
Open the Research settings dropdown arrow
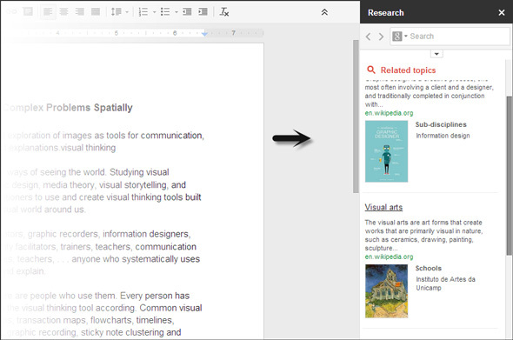(x=436, y=54)
